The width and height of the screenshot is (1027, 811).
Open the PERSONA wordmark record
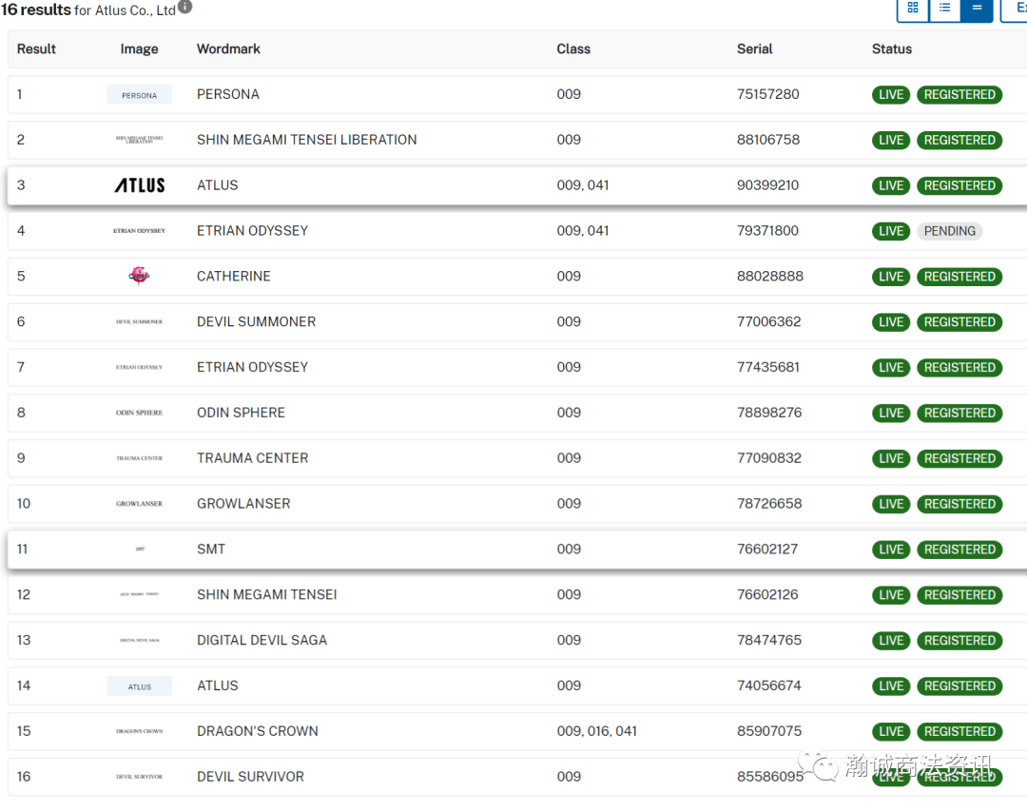click(x=228, y=94)
